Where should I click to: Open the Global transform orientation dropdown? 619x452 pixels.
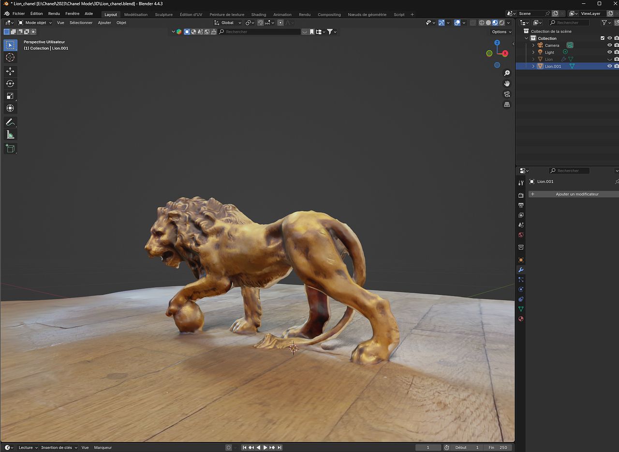pos(228,23)
